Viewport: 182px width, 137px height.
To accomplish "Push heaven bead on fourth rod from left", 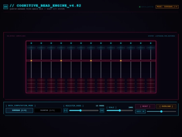I will [x=61, y=48].
